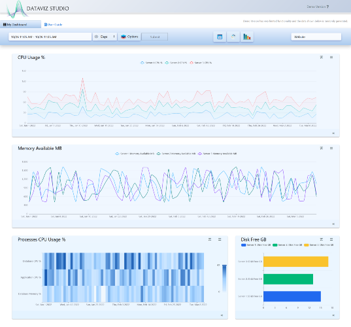The image size is (351, 327).
Task: Toggle Server 1 CPU % legend series
Action: [152, 63]
